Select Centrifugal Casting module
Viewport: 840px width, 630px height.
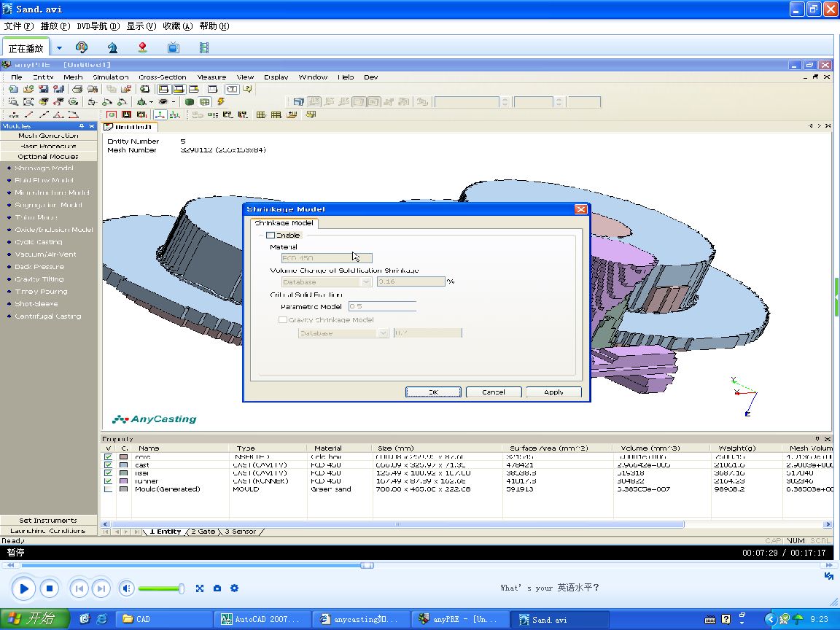[47, 316]
